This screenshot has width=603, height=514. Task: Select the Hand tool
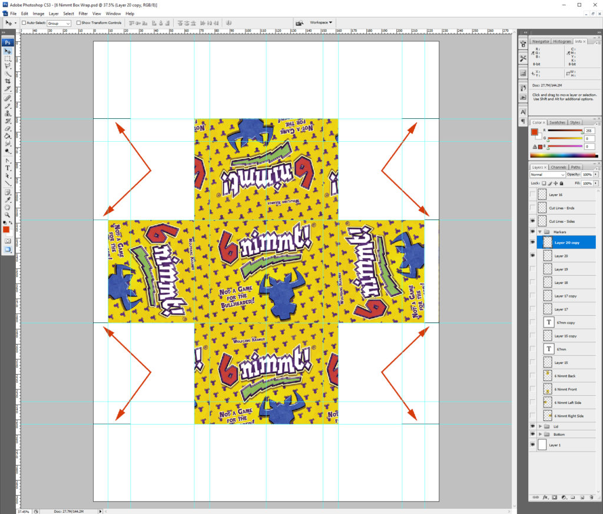click(8, 208)
